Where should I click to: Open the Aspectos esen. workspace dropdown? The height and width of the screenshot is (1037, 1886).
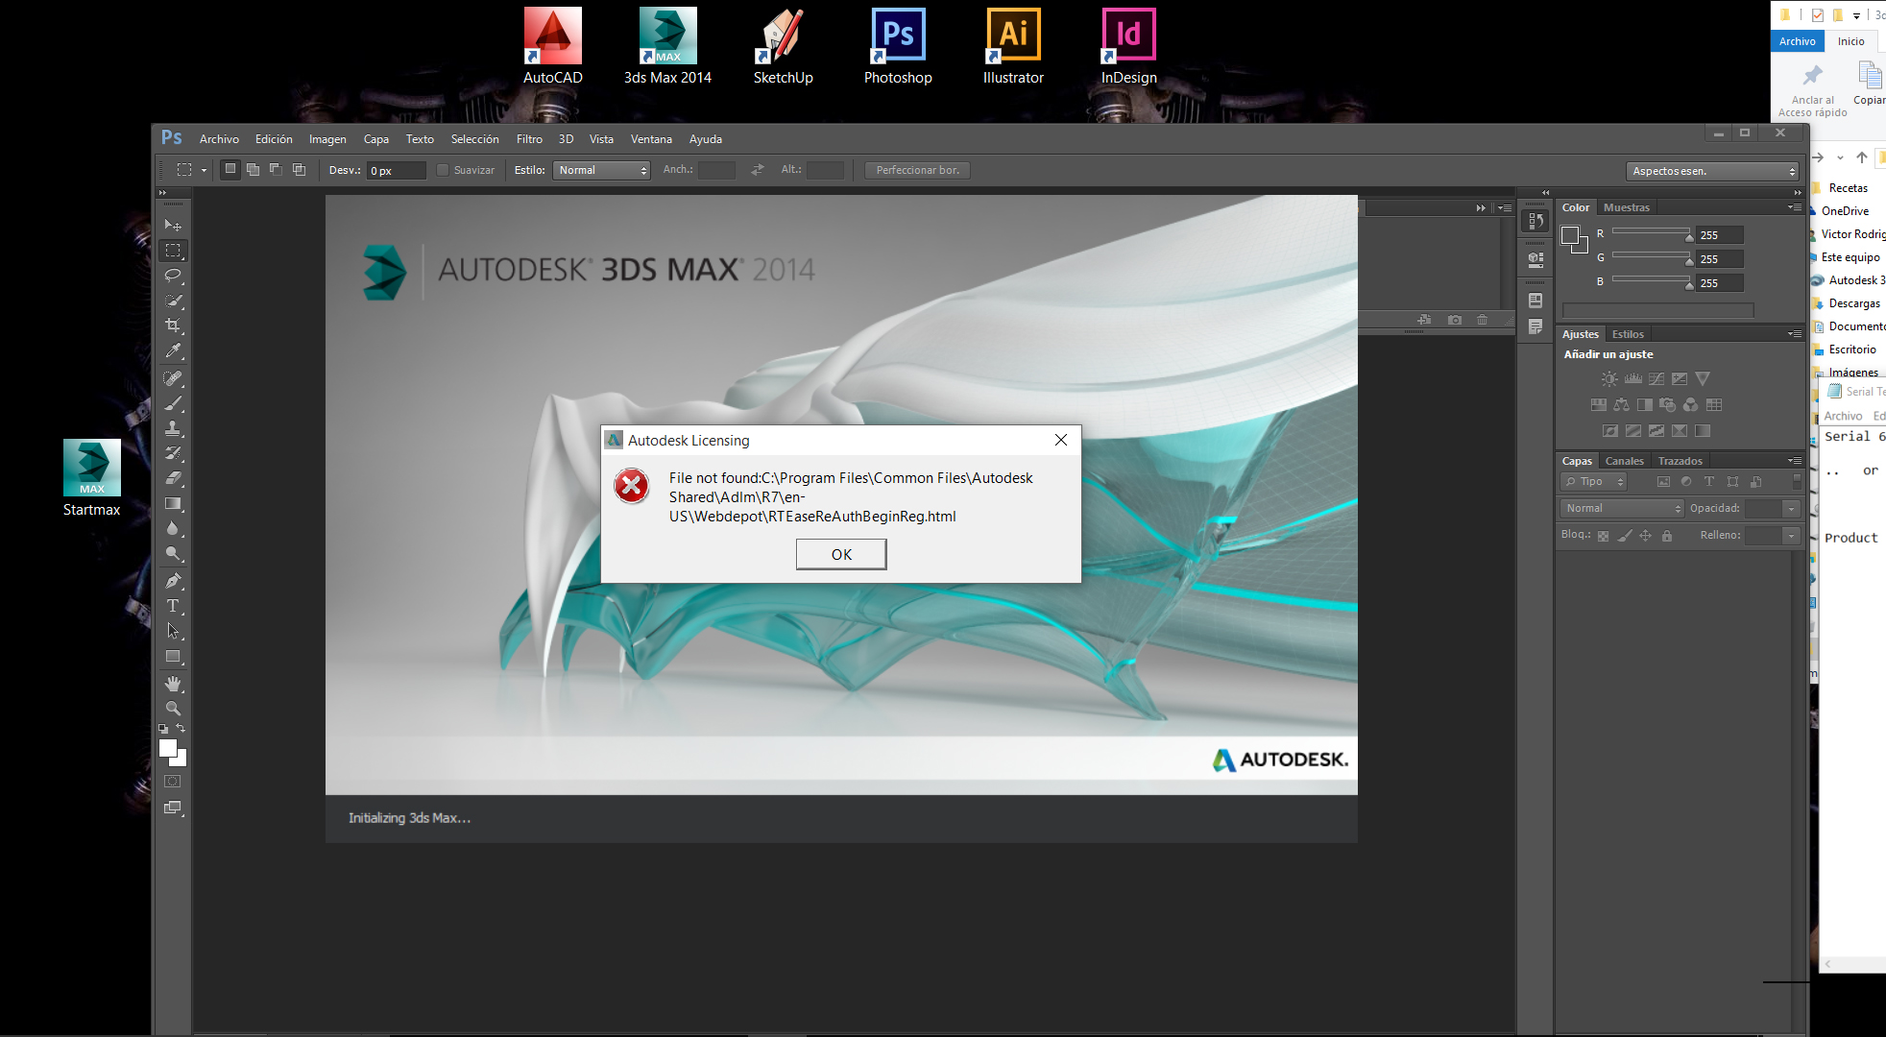pos(1713,171)
